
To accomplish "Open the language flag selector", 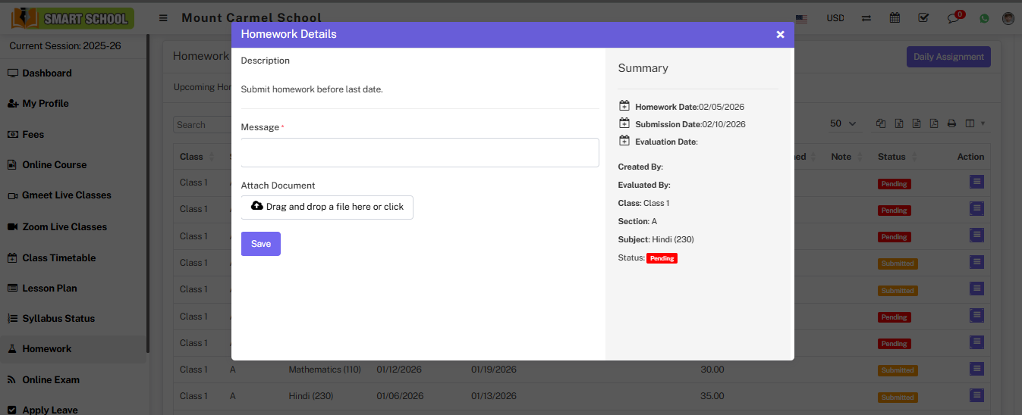I will pos(801,18).
